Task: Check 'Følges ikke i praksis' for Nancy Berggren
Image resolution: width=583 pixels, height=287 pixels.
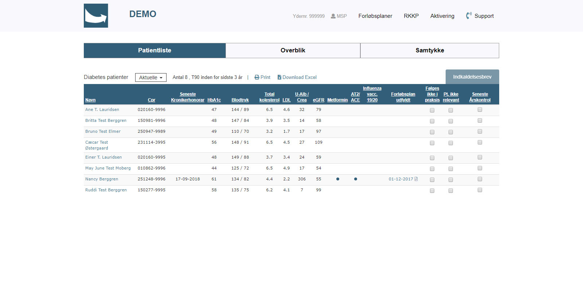Action: point(432,180)
